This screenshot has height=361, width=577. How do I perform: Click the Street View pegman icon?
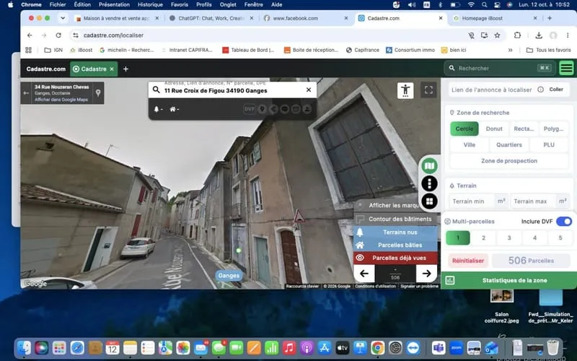(405, 90)
